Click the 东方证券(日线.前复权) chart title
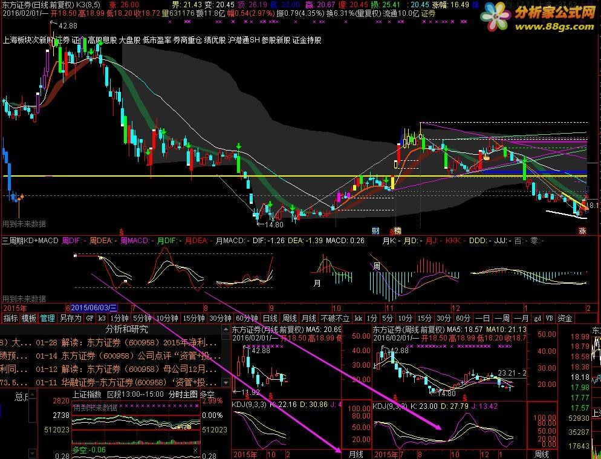The image size is (601, 459). pyautogui.click(x=38, y=5)
